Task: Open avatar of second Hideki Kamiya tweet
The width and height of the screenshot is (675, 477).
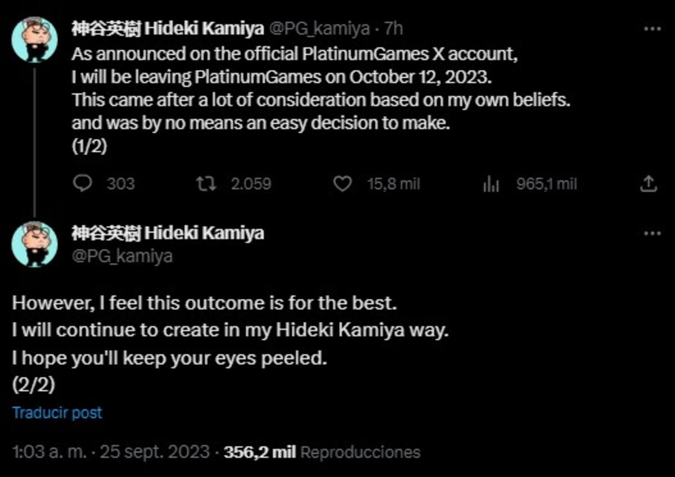Action: click(x=34, y=244)
